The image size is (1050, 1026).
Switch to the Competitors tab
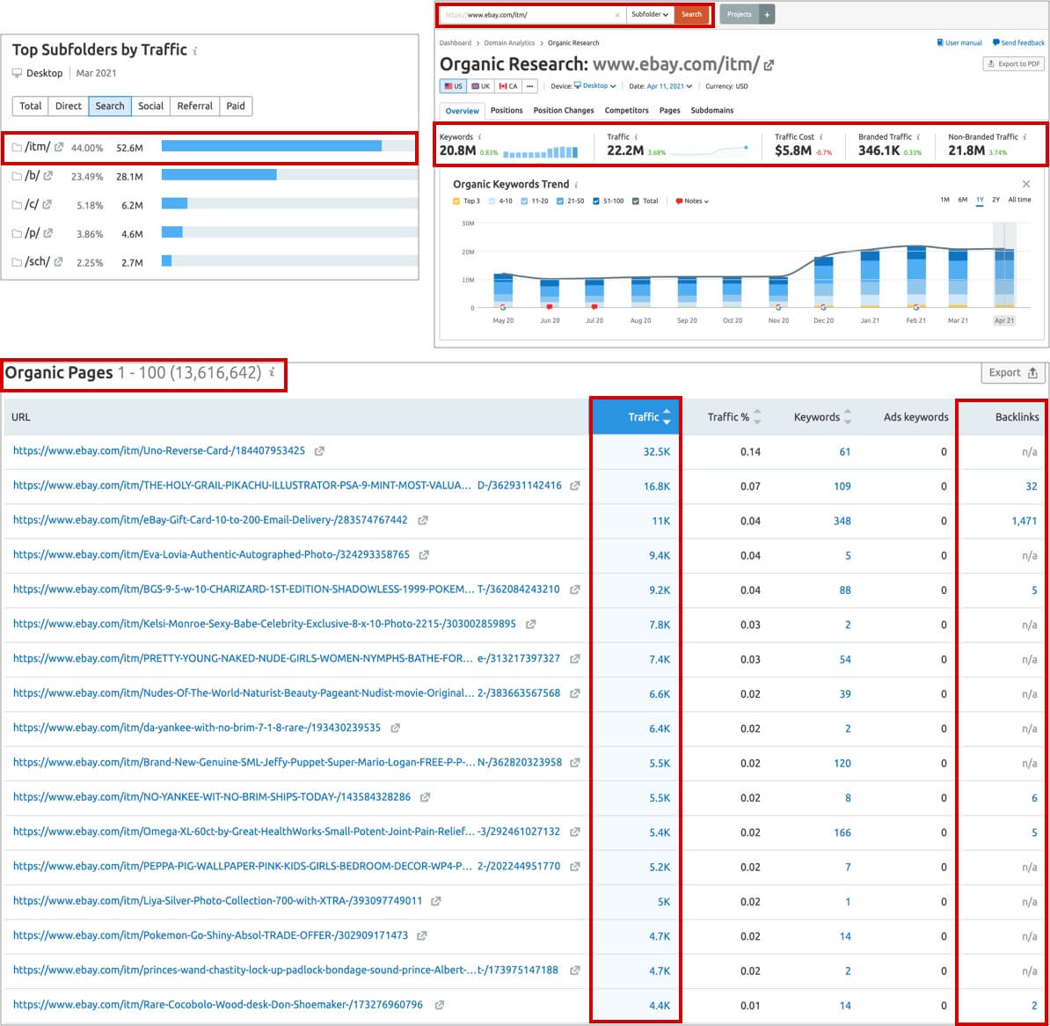pos(626,111)
